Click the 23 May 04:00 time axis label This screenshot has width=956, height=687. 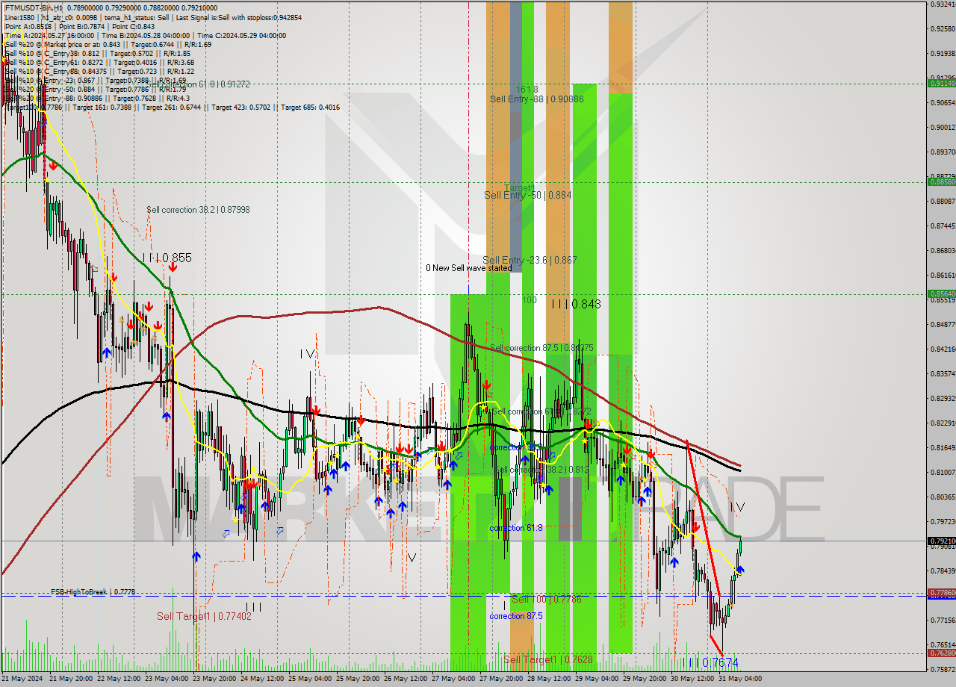click(166, 679)
